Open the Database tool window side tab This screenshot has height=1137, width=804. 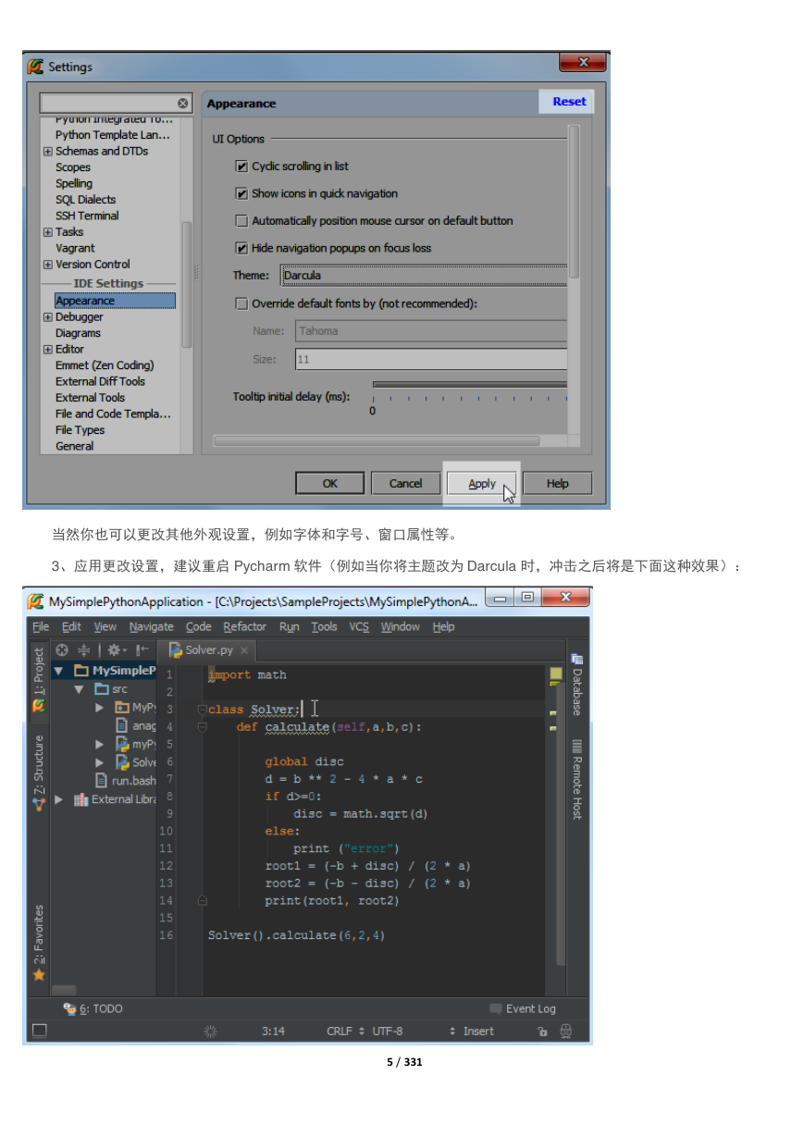click(577, 685)
